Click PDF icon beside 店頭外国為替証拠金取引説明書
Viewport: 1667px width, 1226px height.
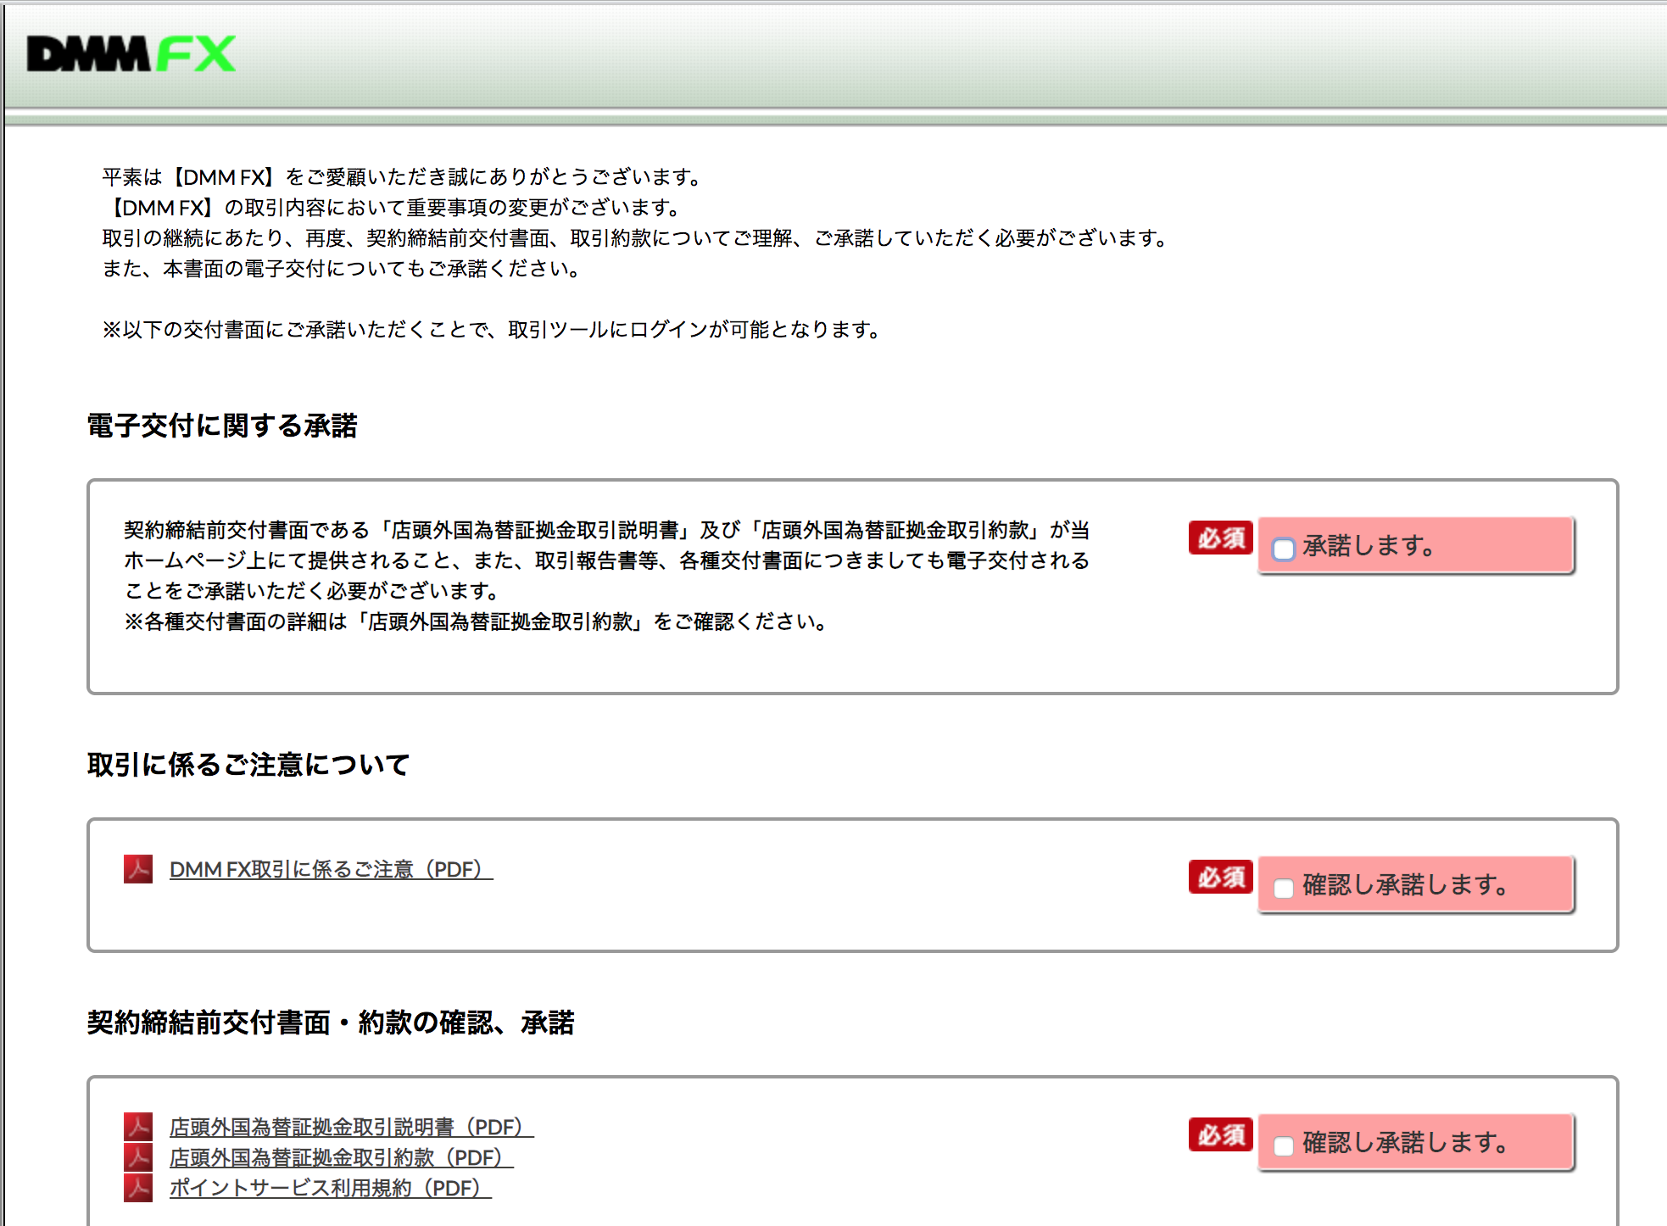click(x=138, y=1127)
